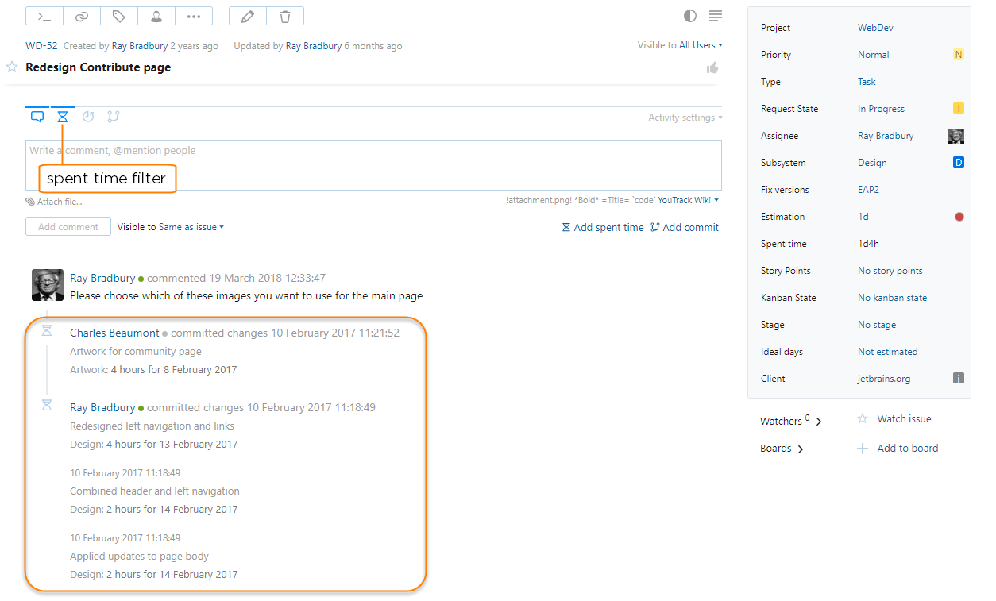Set Kanban State field
Viewport: 996px width, 601px height.
893,298
